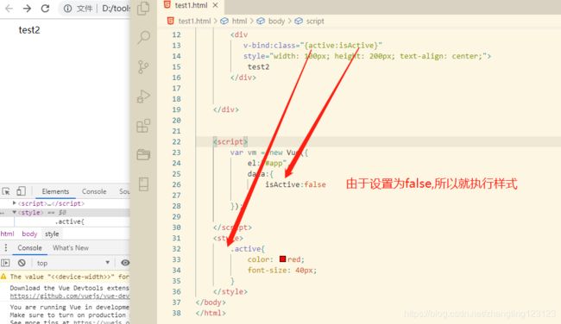Switch to DevTools Console tab
Image resolution: width=561 pixels, height=324 pixels.
click(94, 191)
